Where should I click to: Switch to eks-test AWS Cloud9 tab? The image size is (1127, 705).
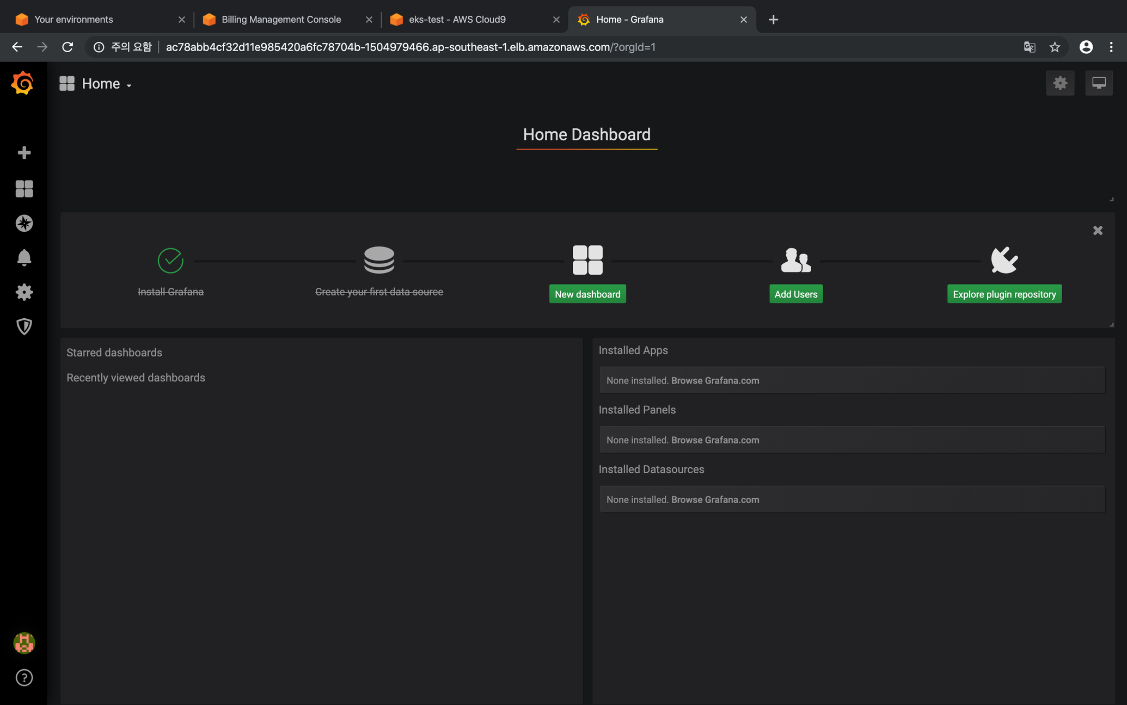pyautogui.click(x=457, y=20)
